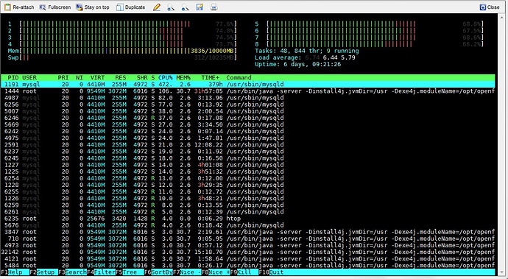Click the print icon in toolbar
This screenshot has height=279, width=508.
[x=214, y=7]
